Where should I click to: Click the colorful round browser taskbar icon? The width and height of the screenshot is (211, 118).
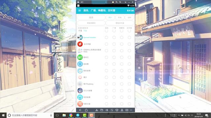pyautogui.click(x=71, y=115)
